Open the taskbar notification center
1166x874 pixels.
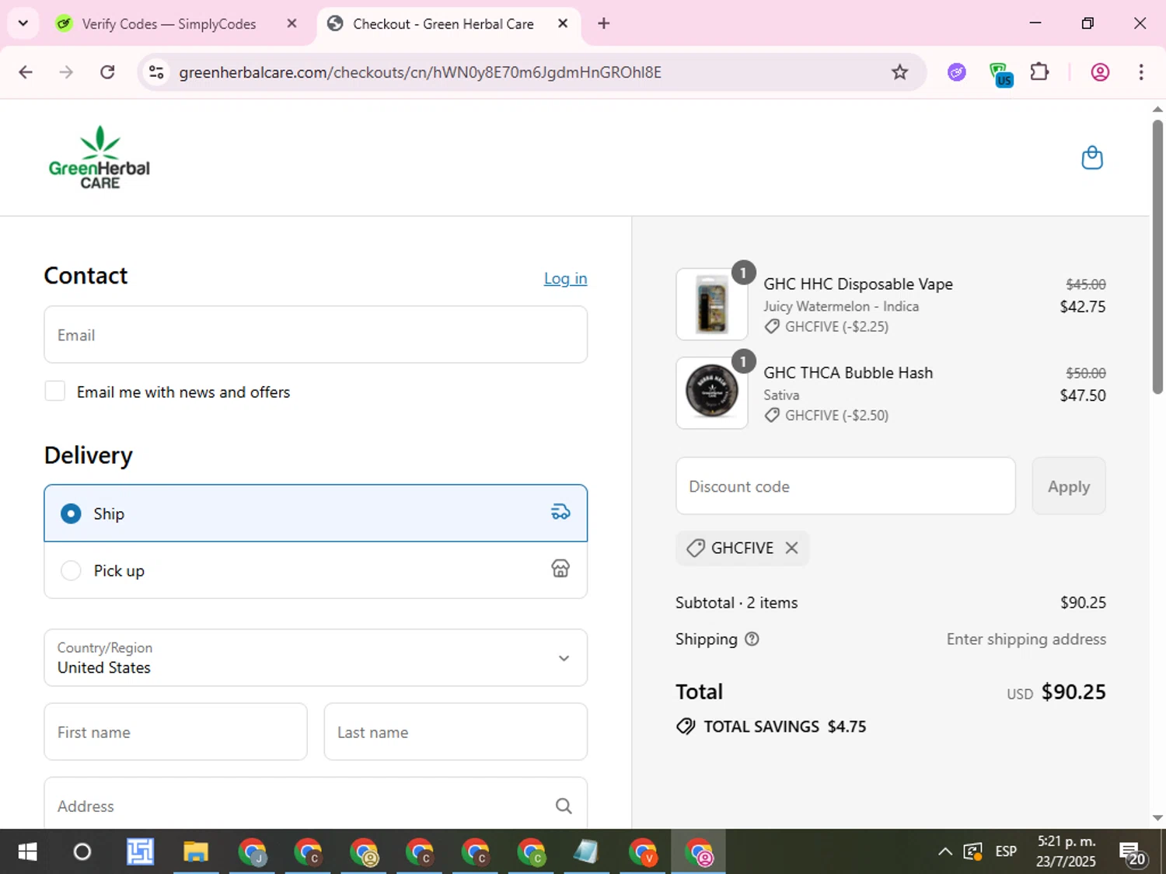click(x=1133, y=854)
